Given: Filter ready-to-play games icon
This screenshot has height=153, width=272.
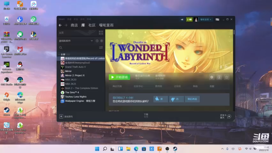Looking at the screenshot, I should point(102,41).
